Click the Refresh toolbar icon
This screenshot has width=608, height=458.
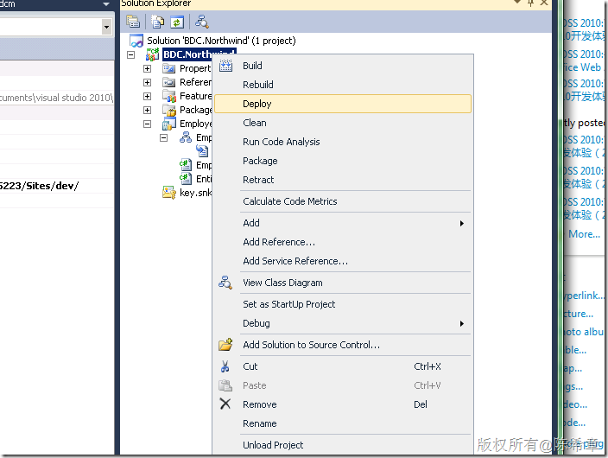[x=177, y=22]
